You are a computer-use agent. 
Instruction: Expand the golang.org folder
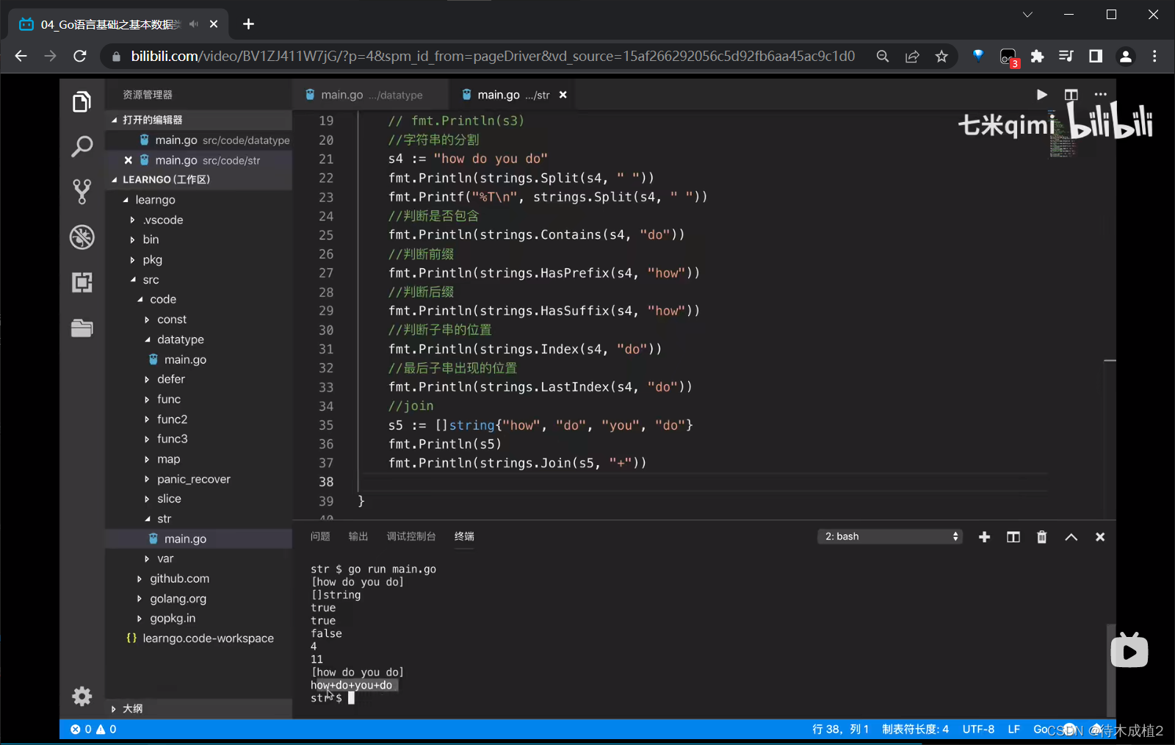(x=198, y=599)
